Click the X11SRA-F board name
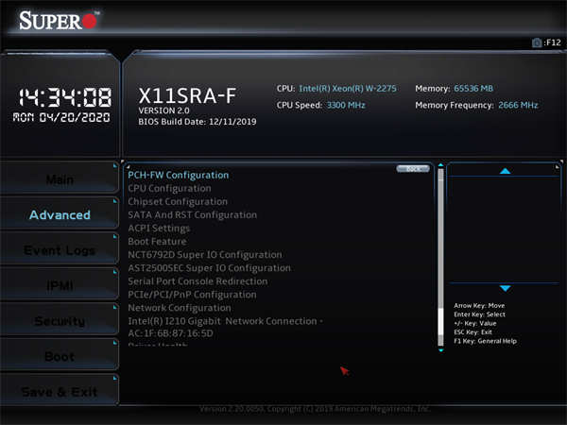The image size is (567, 425). pos(187,95)
